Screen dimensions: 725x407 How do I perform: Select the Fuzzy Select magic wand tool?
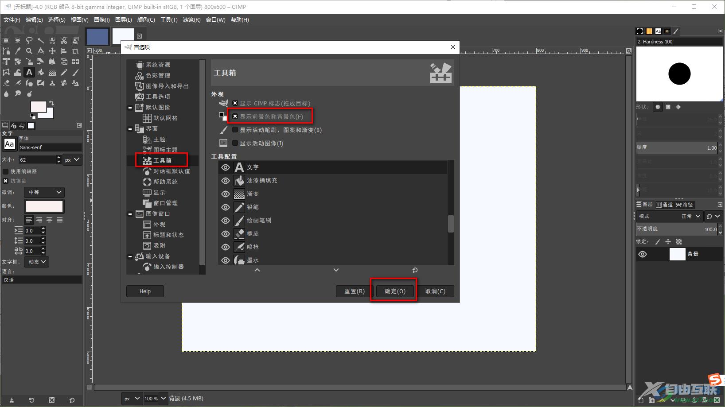click(41, 40)
